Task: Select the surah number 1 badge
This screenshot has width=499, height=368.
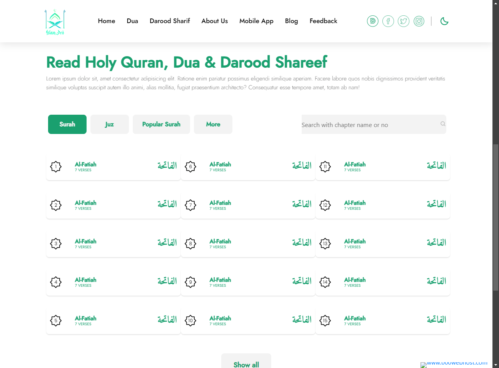Action: [56, 167]
